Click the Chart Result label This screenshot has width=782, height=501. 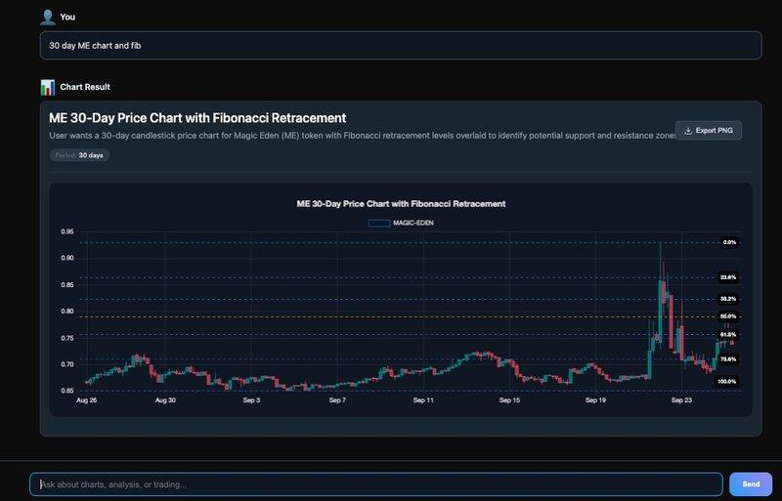click(85, 87)
